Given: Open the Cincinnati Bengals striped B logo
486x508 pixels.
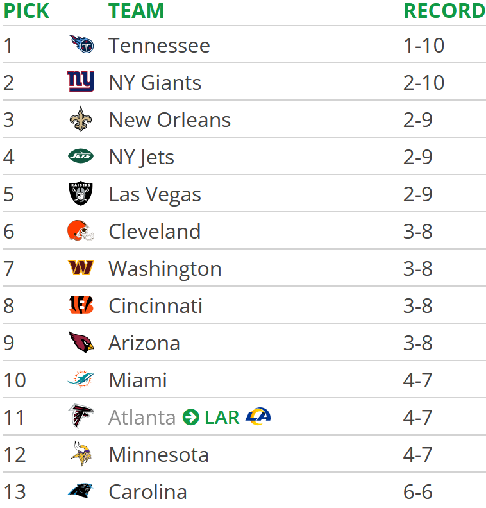Looking at the screenshot, I should 81,305.
